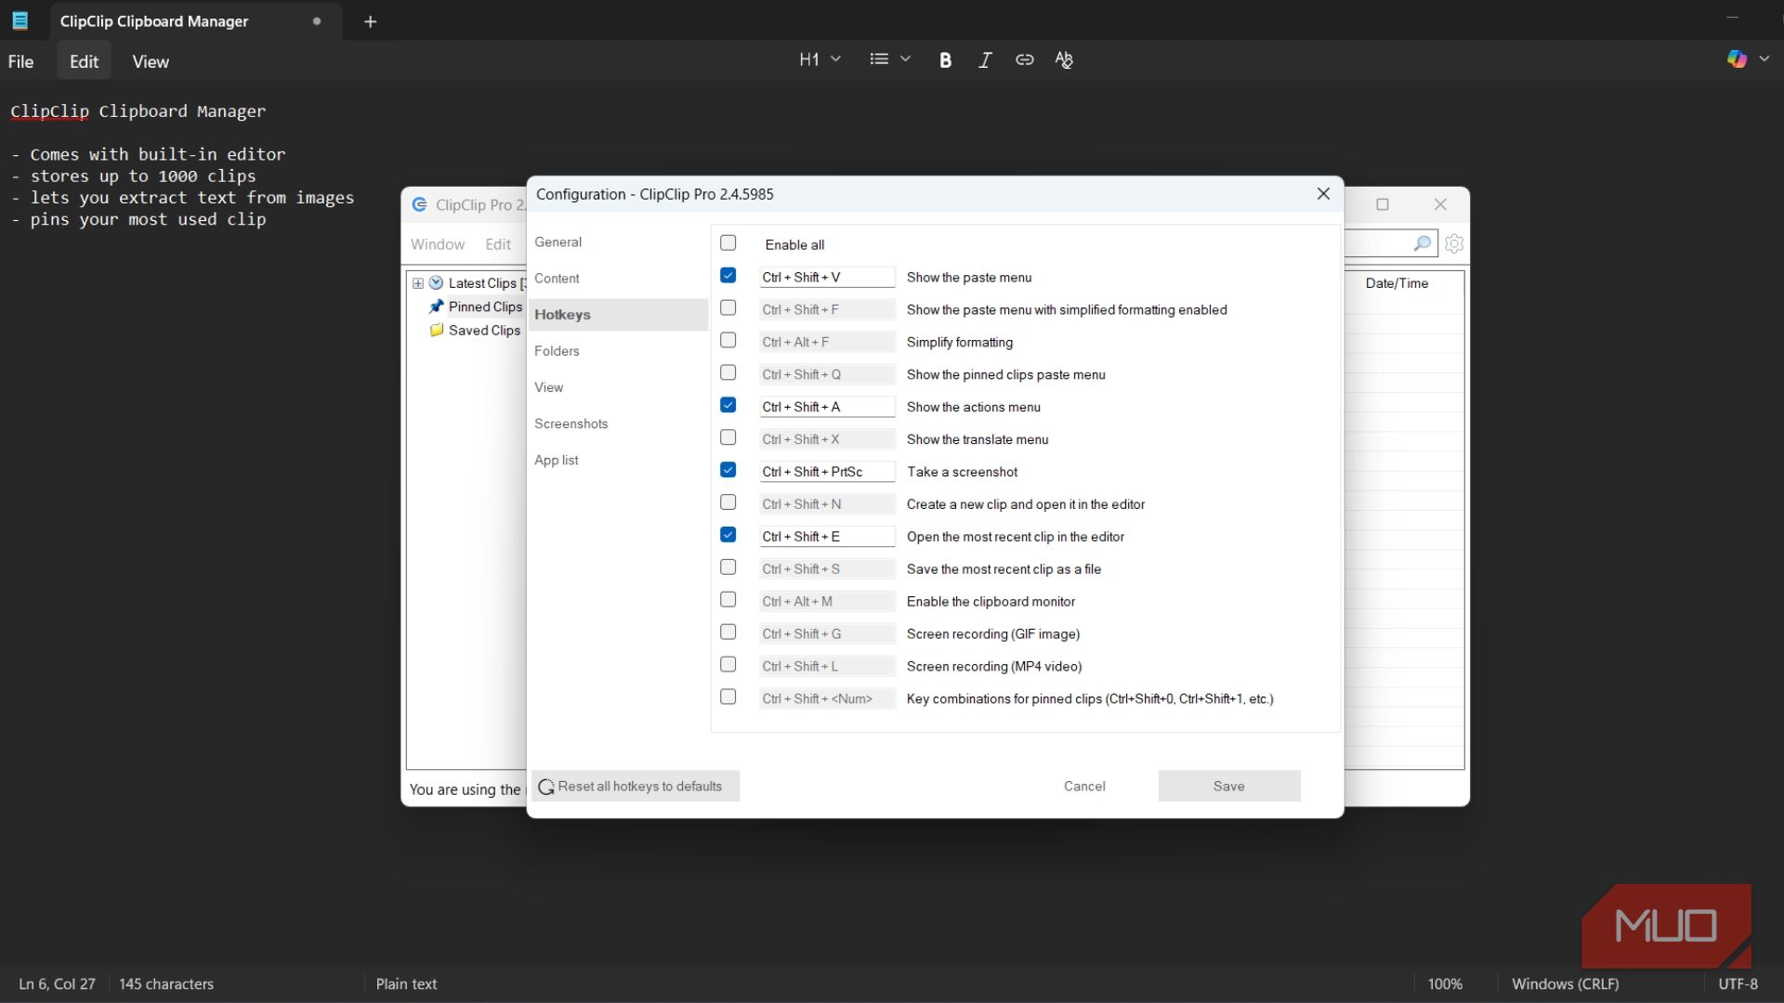Select the Pinned Clips pin icon
This screenshot has width=1784, height=1003.
[x=436, y=306]
